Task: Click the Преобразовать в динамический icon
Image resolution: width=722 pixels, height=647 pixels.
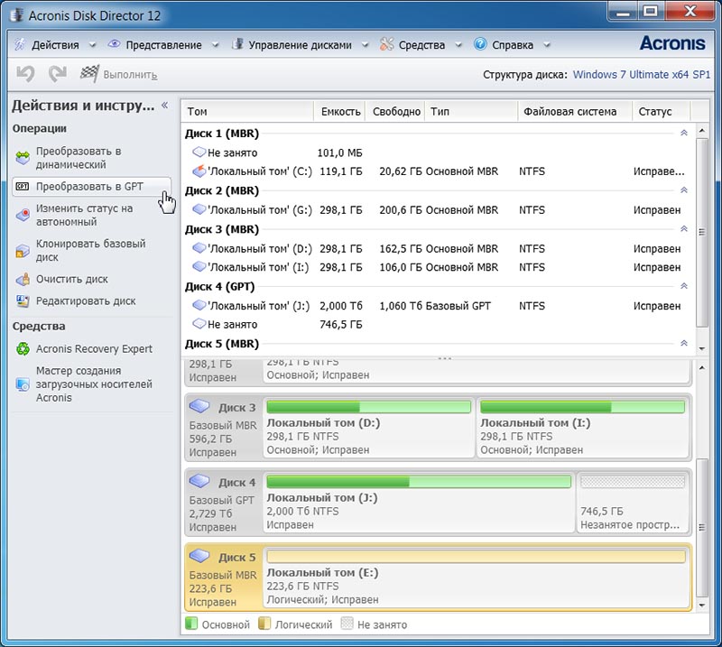Action: (x=23, y=158)
